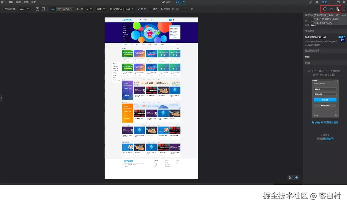Click the 1:1 actual size icon
Viewport: 347px width, 206px height.
(x=343, y=9)
